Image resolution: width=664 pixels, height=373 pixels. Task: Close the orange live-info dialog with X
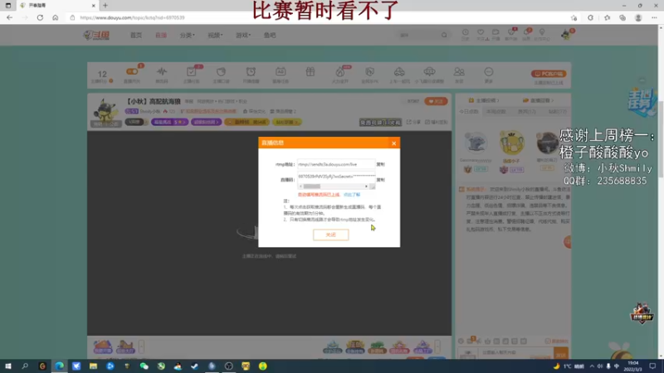[x=393, y=143]
